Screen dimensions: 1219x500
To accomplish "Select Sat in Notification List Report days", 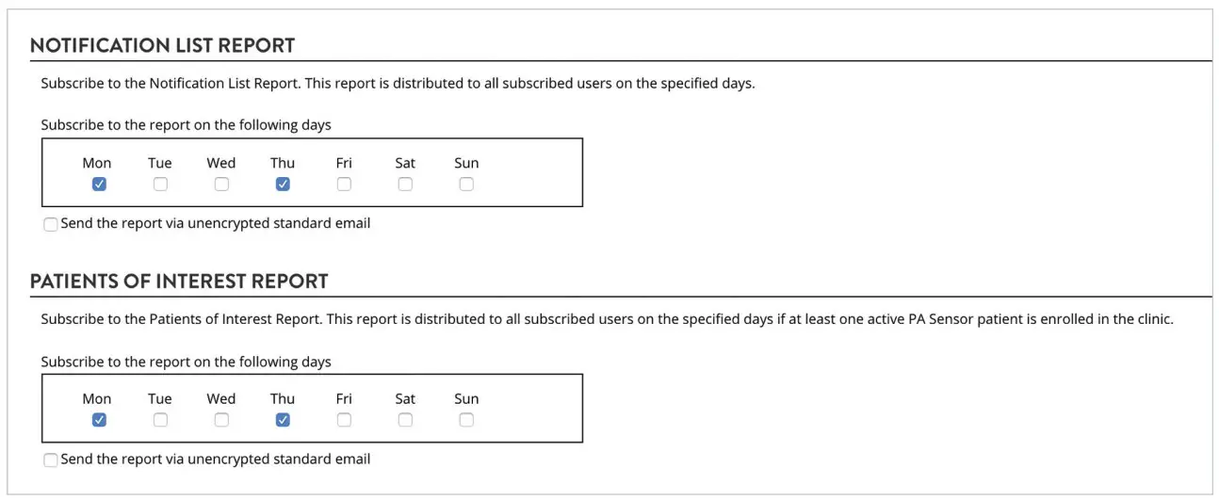I will (405, 185).
